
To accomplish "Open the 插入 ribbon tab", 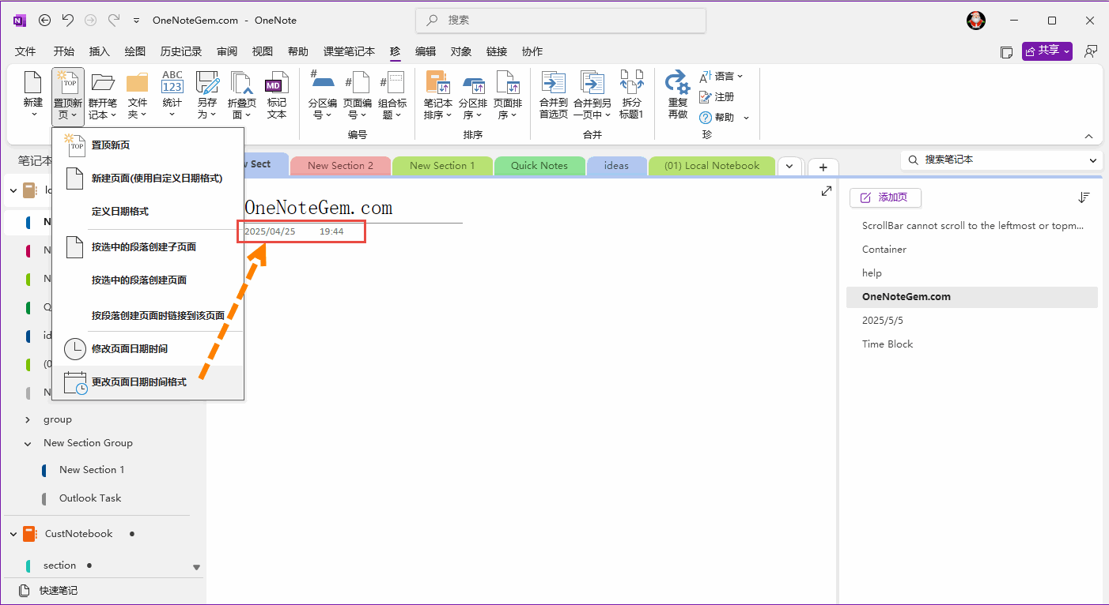I will click(x=100, y=51).
